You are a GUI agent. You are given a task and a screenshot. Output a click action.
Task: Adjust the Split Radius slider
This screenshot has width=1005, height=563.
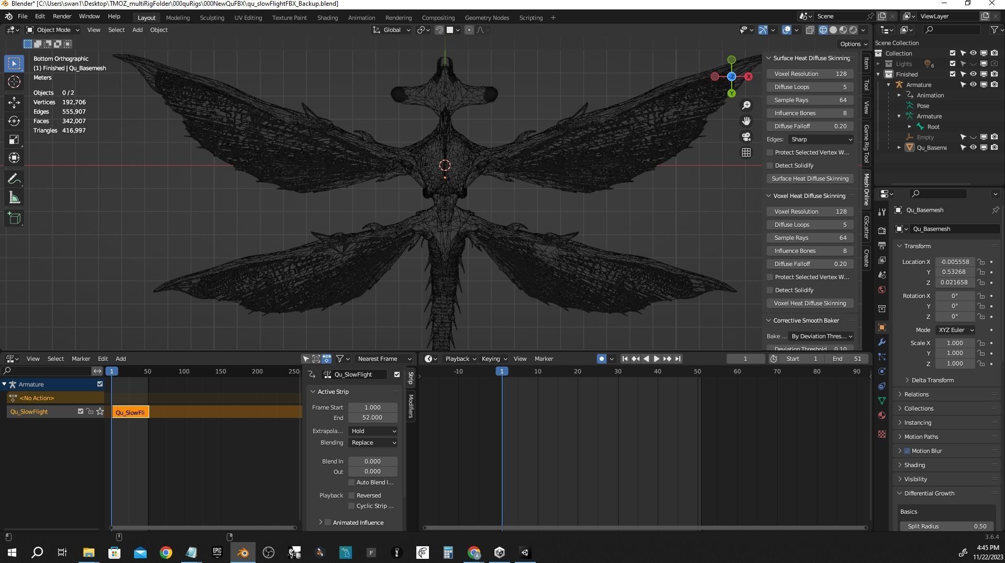[946, 526]
